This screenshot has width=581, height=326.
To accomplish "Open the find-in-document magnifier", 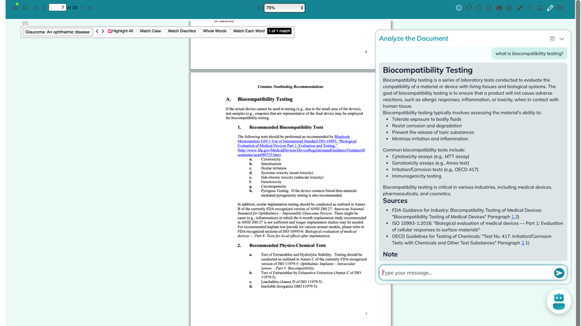I will point(25,8).
